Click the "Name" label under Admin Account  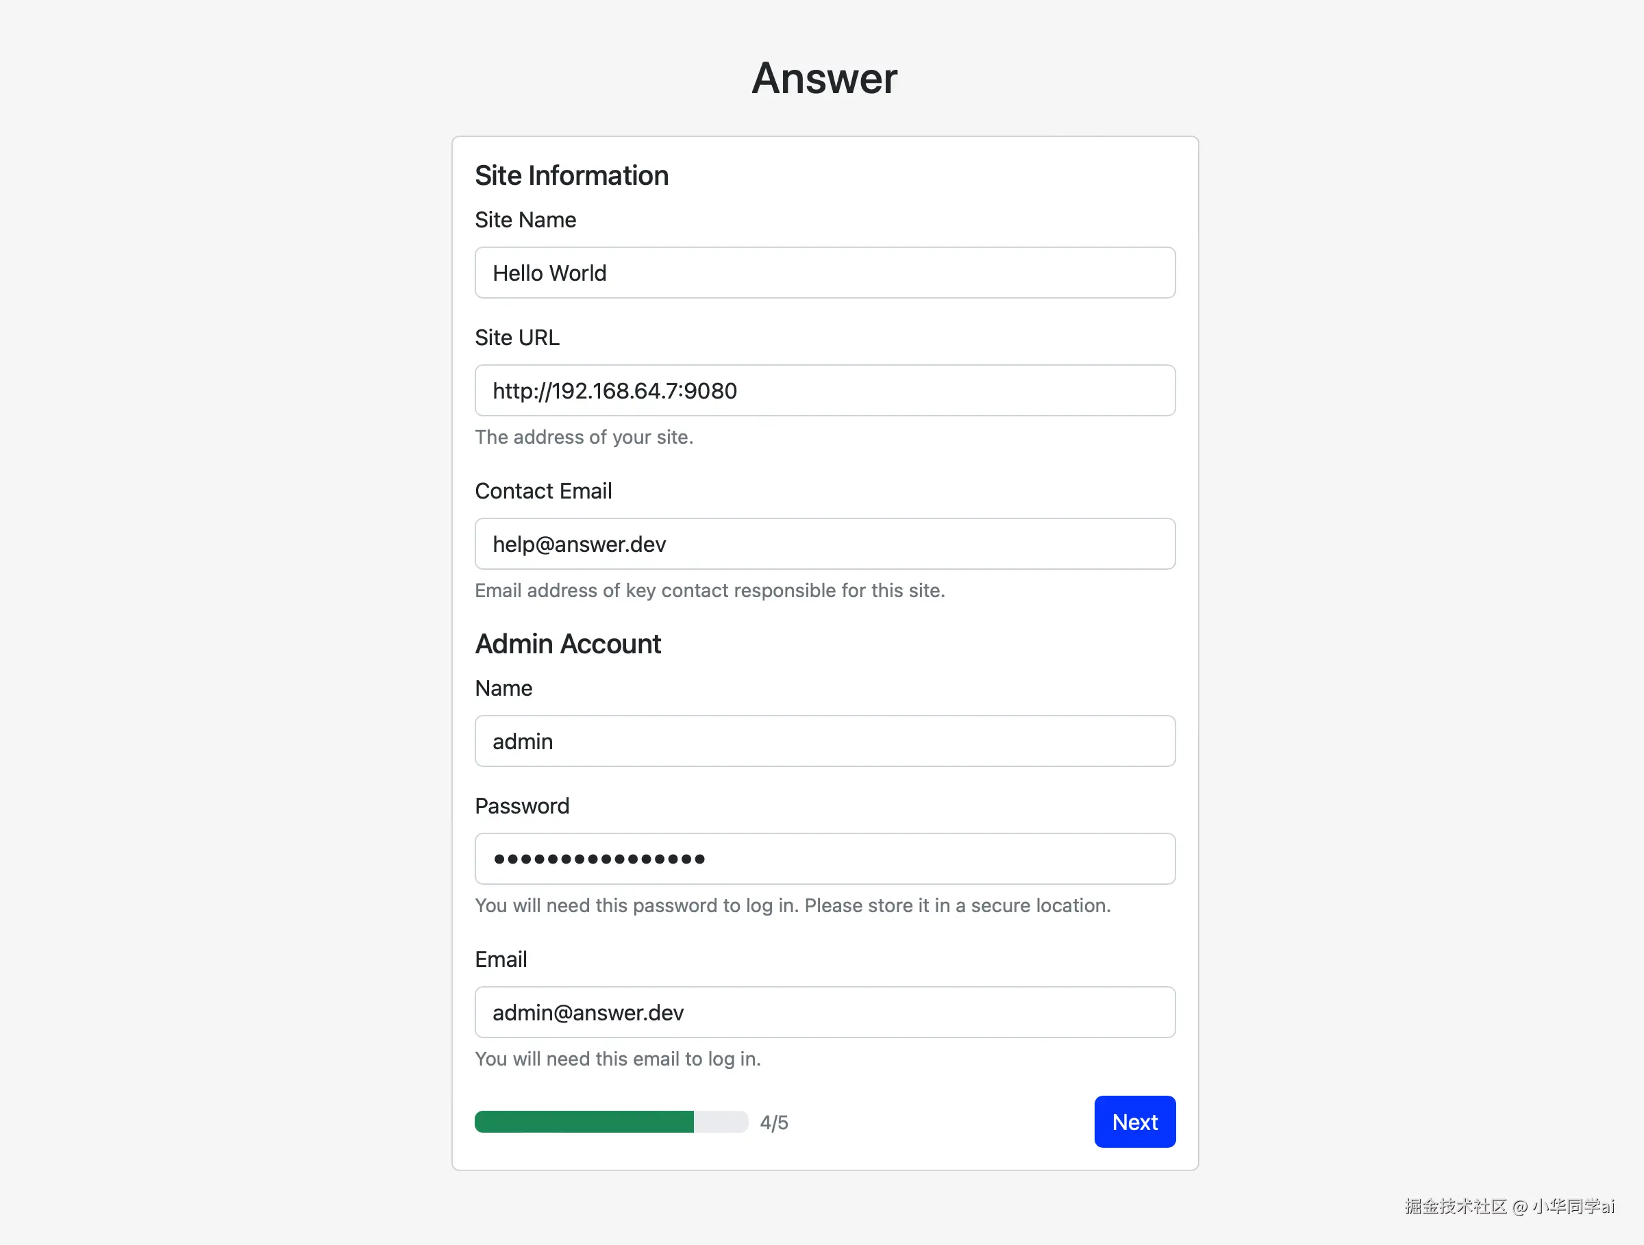click(503, 688)
